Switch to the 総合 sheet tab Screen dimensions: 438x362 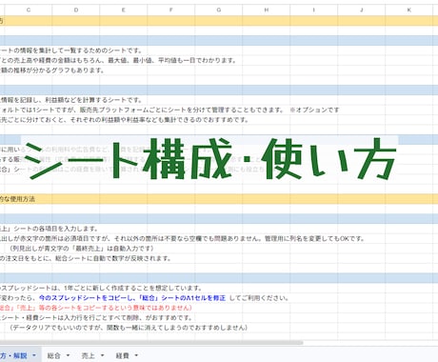click(53, 355)
